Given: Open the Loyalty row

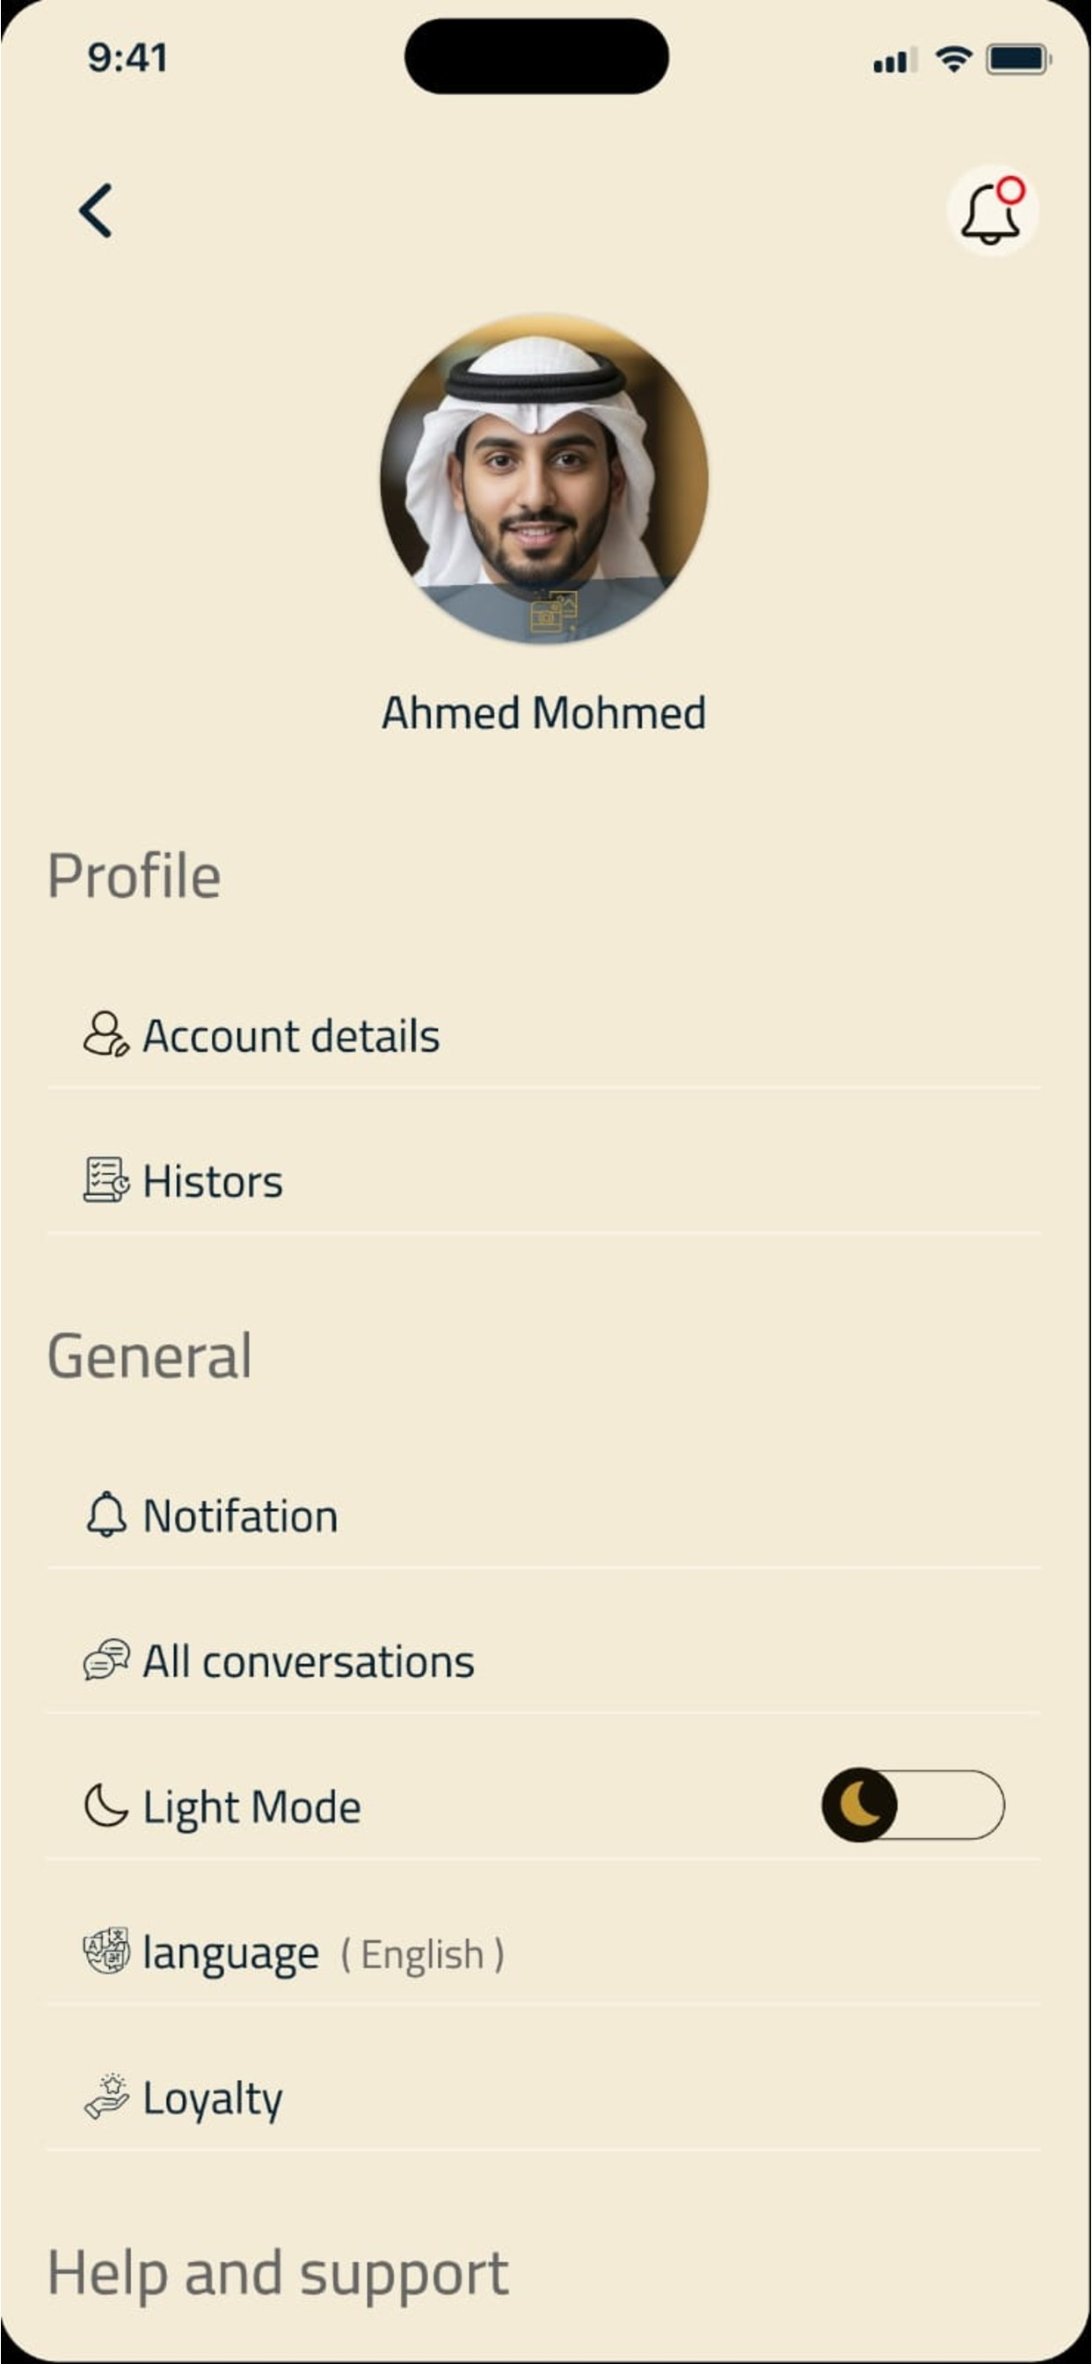Looking at the screenshot, I should (x=543, y=2097).
